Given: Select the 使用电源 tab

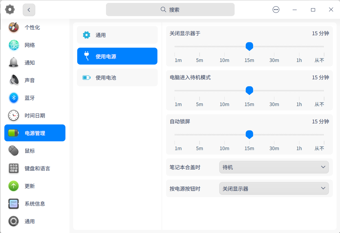Looking at the screenshot, I should [117, 56].
